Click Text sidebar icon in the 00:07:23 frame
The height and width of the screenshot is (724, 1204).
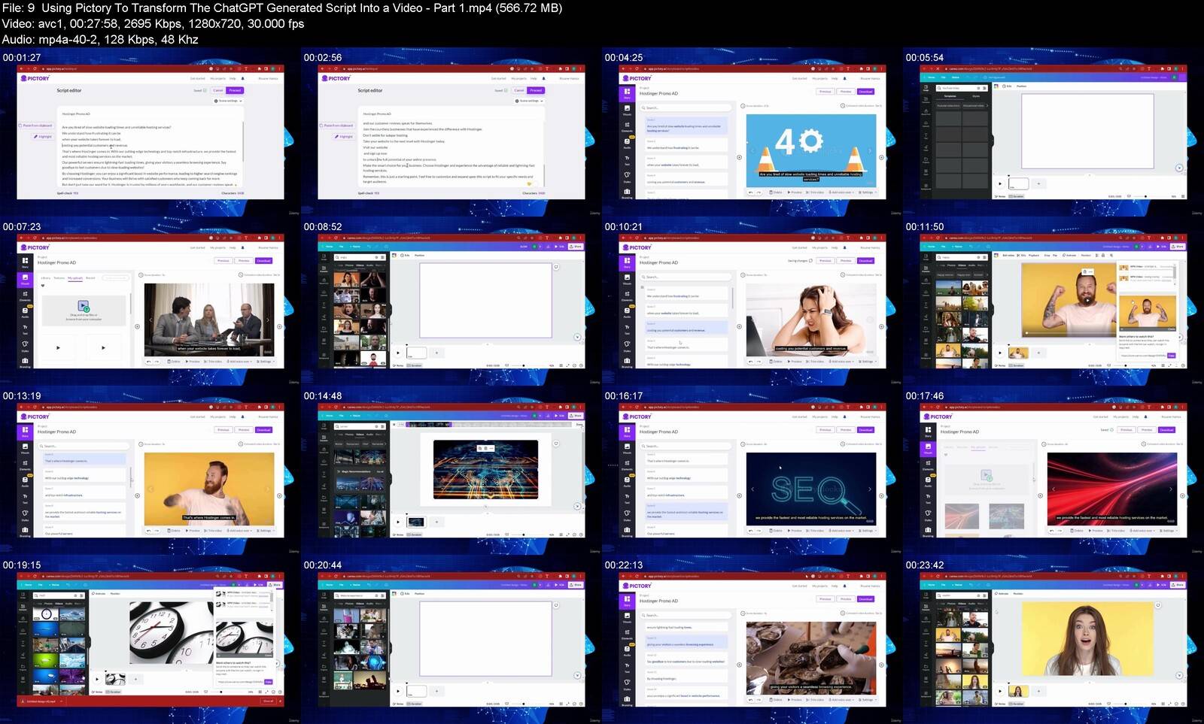click(25, 328)
